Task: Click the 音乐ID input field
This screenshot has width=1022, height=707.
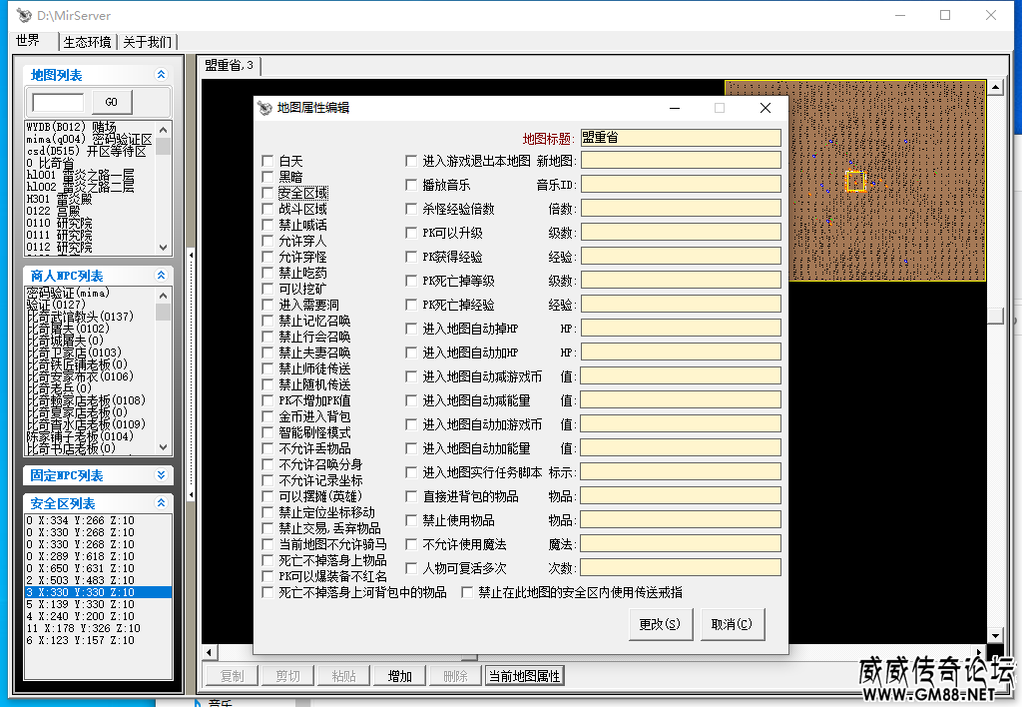Action: (681, 185)
